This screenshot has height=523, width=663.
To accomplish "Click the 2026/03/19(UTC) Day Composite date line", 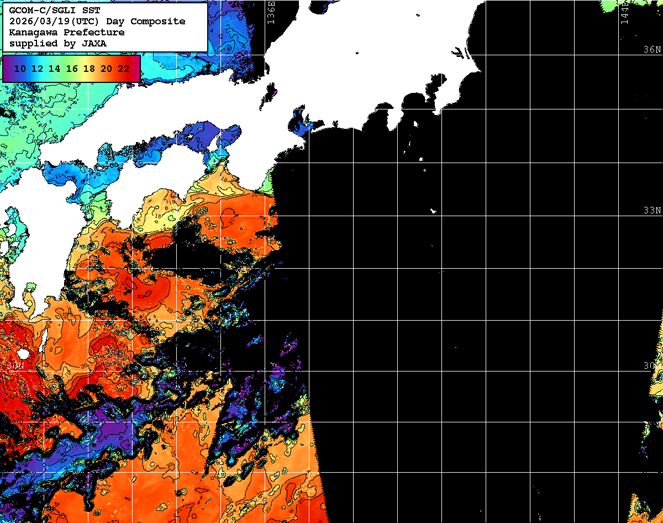I will [97, 22].
